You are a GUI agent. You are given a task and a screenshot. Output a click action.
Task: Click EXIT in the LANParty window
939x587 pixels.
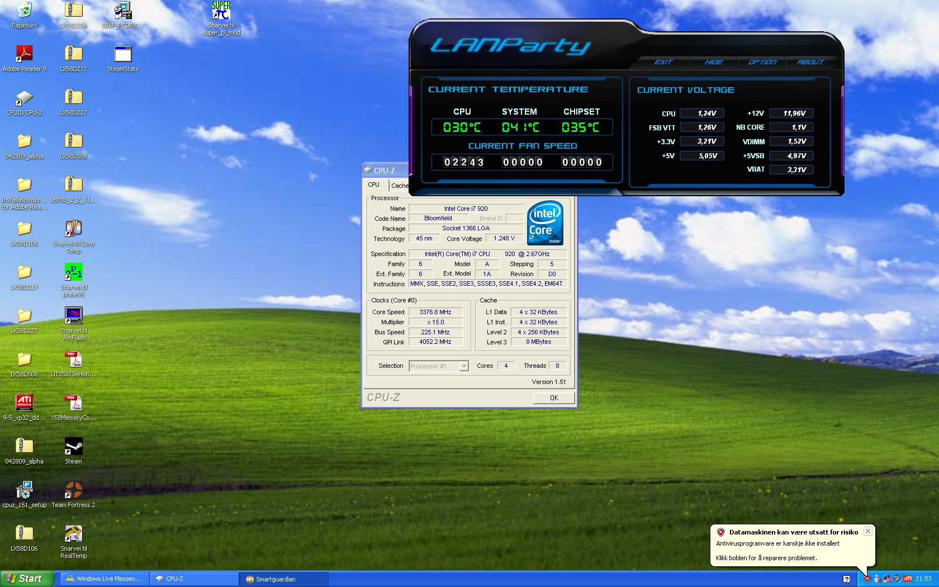(x=663, y=62)
